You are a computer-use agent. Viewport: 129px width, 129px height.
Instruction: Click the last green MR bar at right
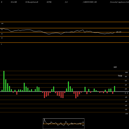point(115,89)
